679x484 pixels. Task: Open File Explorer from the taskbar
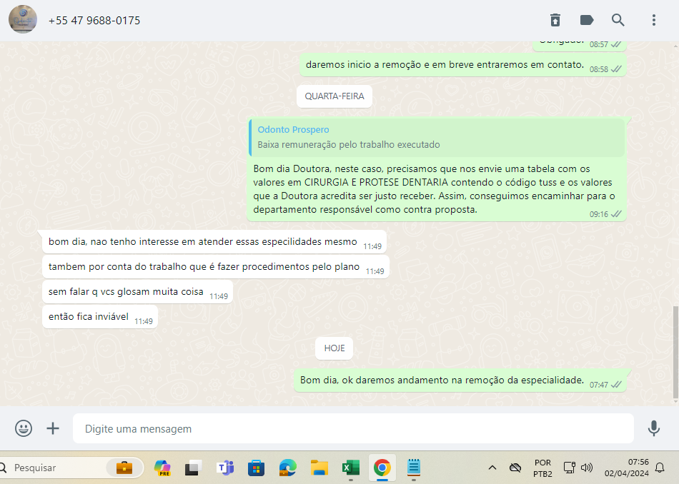click(x=319, y=468)
